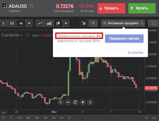Click the red 0.72276 price axis label
The image size is (159, 121).
(x=151, y=88)
